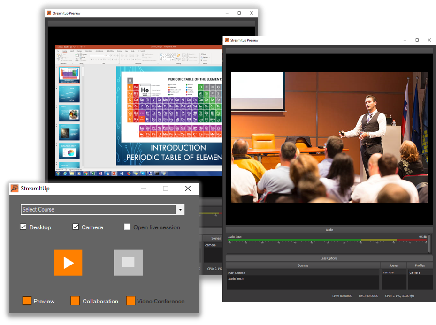Select the first periodic table slide thumbnail
Image resolution: width=436 pixels, height=325 pixels.
click(69, 75)
